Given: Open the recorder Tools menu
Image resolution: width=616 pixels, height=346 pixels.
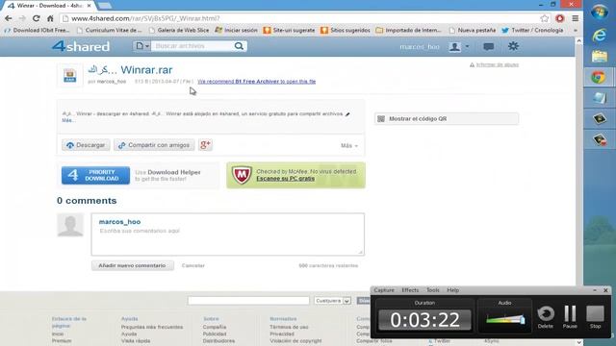Looking at the screenshot, I should point(432,290).
